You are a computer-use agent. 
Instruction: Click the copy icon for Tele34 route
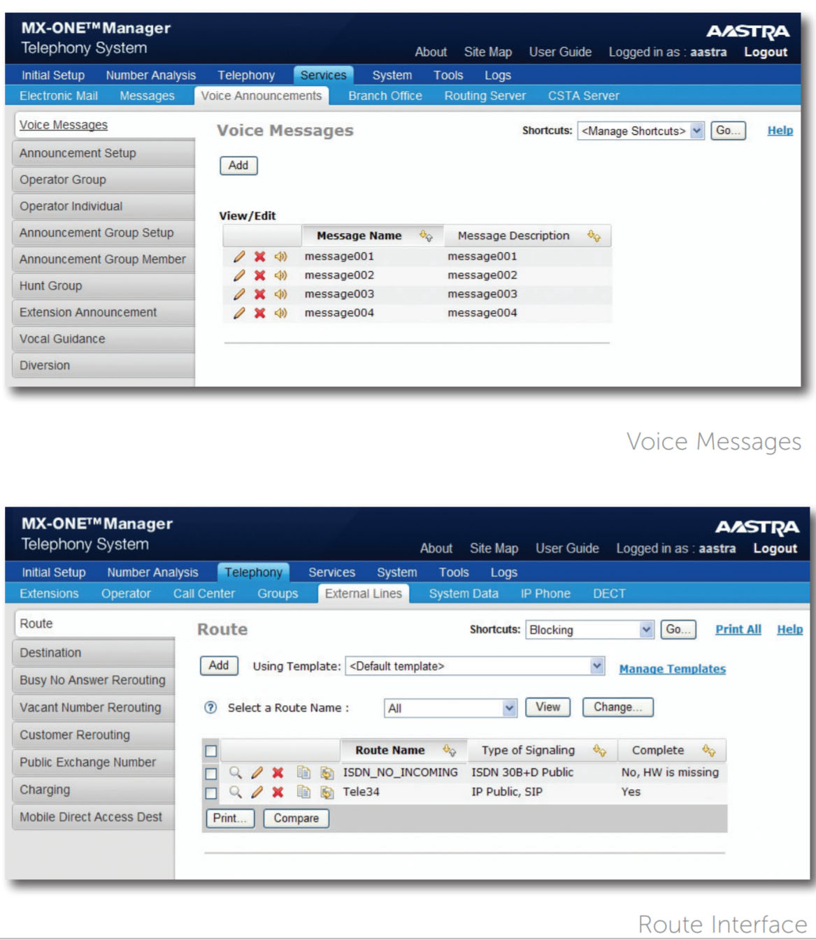tap(303, 792)
